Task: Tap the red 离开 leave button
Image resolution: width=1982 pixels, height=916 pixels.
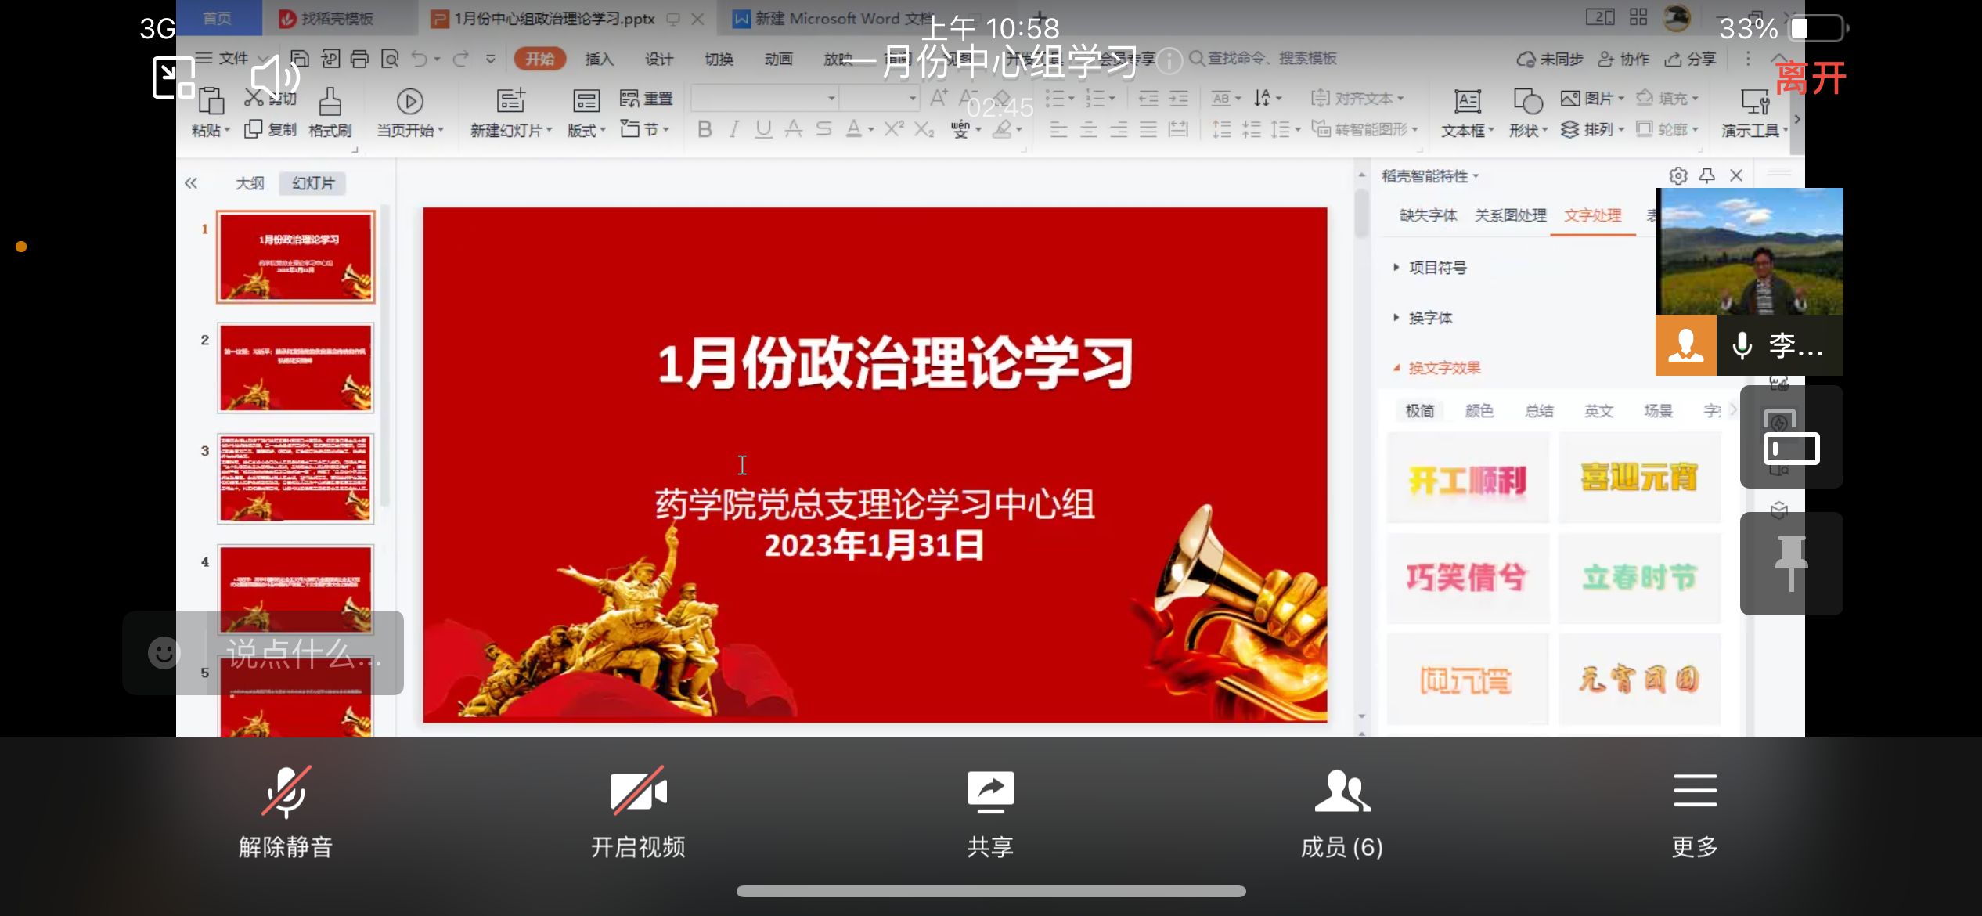Action: point(1811,78)
